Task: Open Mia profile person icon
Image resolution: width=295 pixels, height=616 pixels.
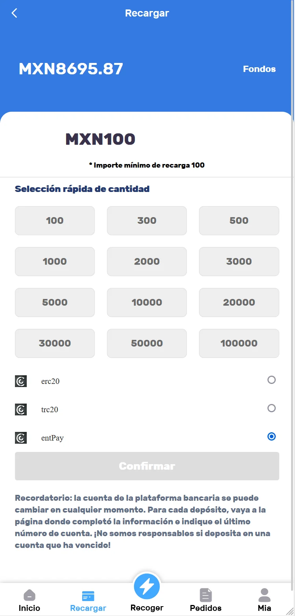Action: 264,595
